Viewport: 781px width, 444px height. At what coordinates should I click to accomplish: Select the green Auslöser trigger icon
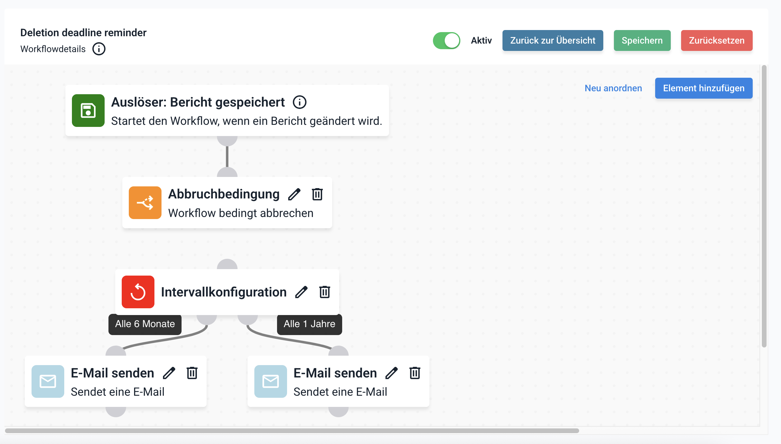[x=88, y=110]
